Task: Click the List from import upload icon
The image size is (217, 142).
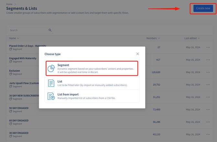Action: pyautogui.click(x=51, y=96)
